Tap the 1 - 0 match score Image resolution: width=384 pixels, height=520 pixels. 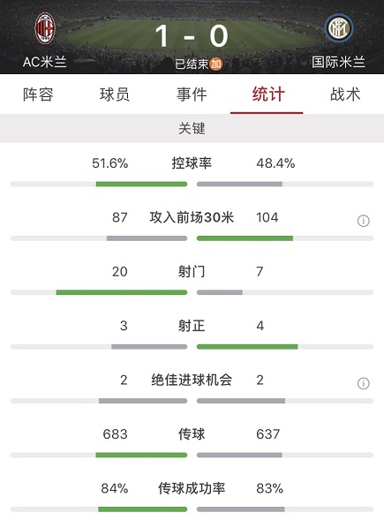[192, 36]
